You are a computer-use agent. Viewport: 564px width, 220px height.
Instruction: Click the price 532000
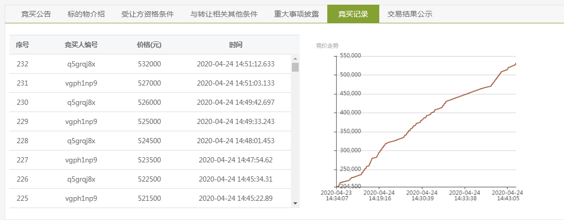[149, 64]
